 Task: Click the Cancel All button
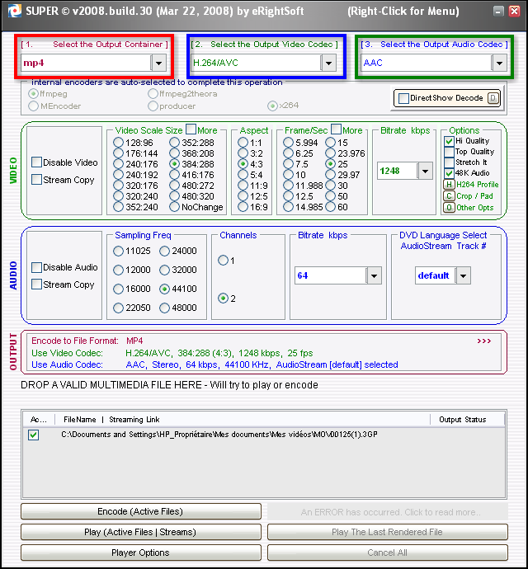point(388,553)
